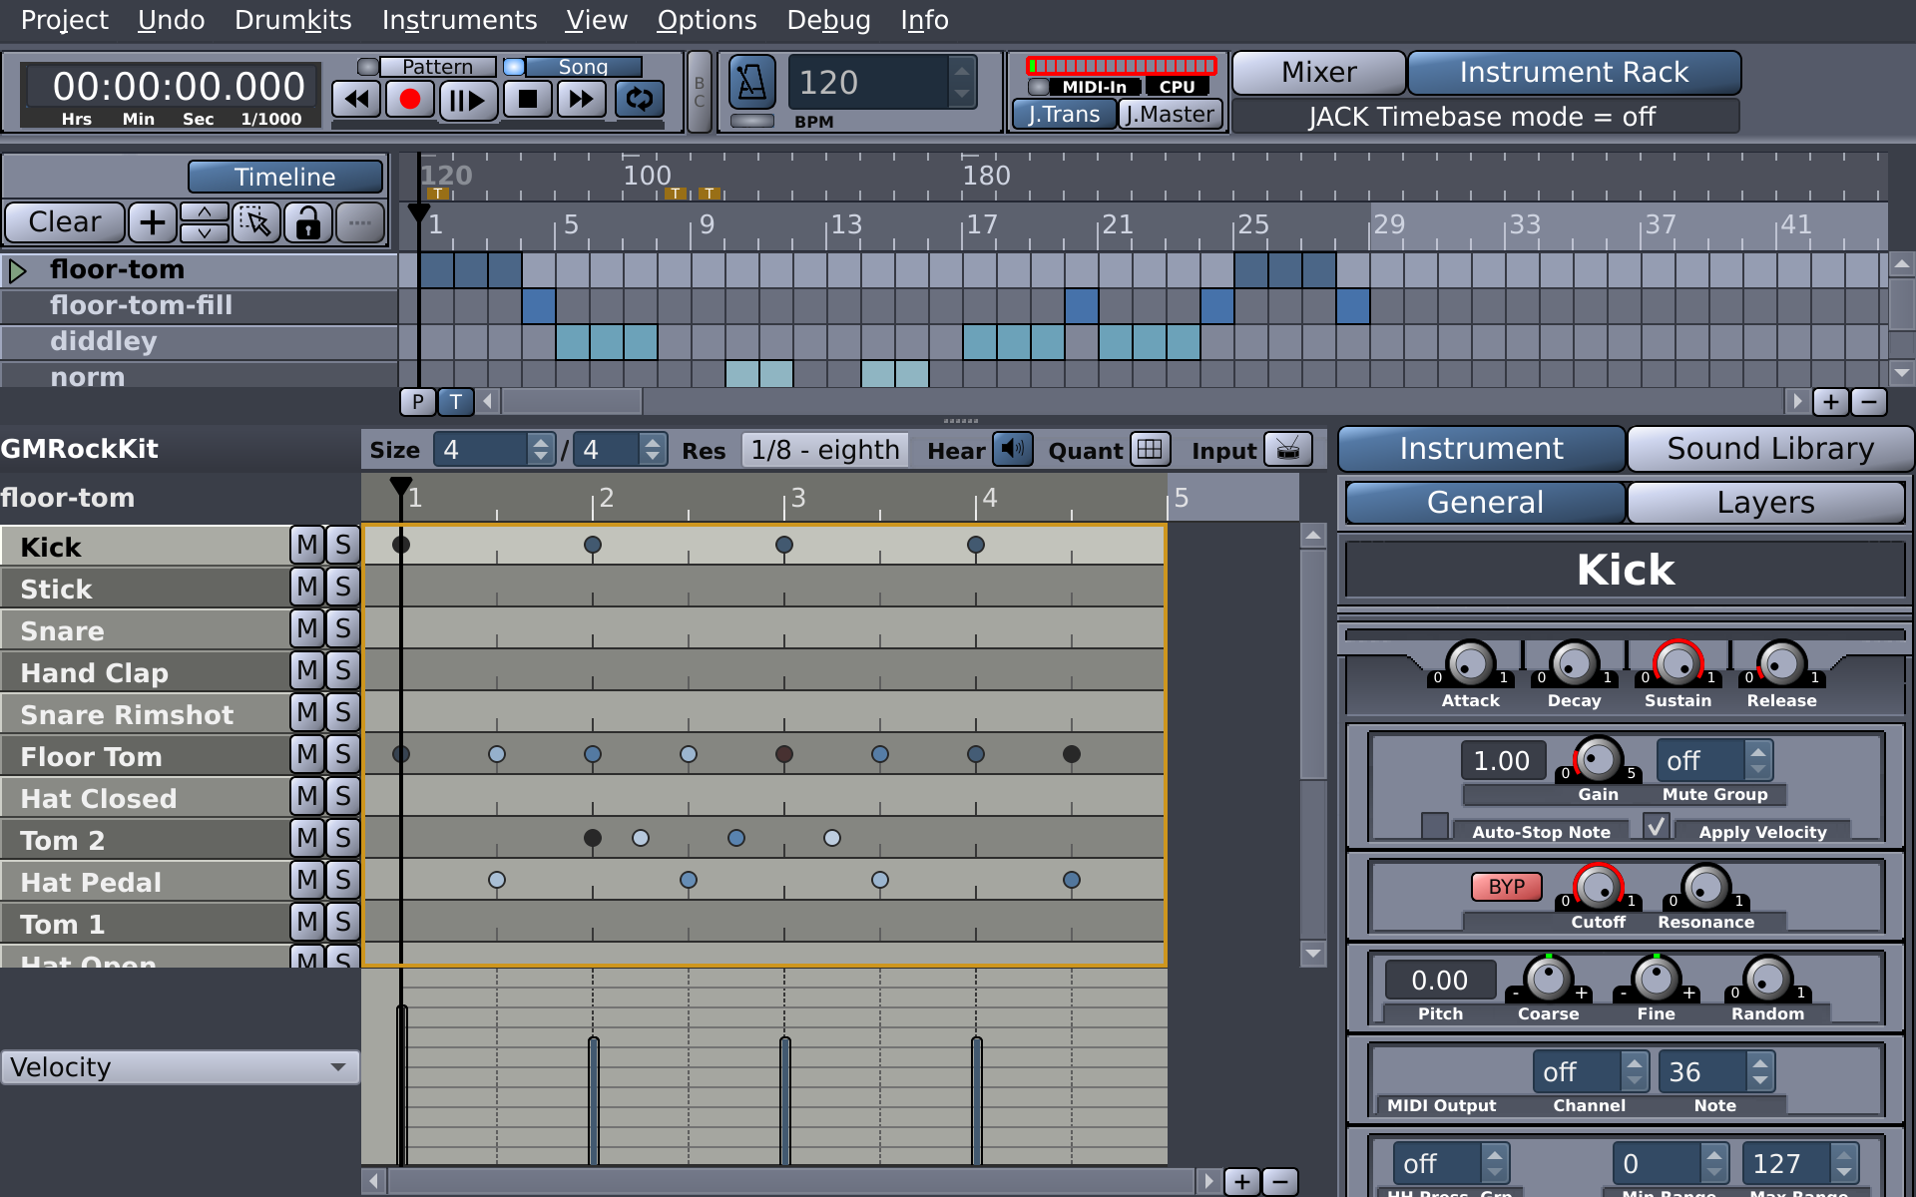
Task: Click the Input drum icon
Action: coord(1287,450)
